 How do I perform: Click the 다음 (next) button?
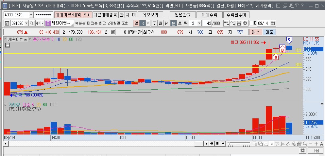coord(315,150)
